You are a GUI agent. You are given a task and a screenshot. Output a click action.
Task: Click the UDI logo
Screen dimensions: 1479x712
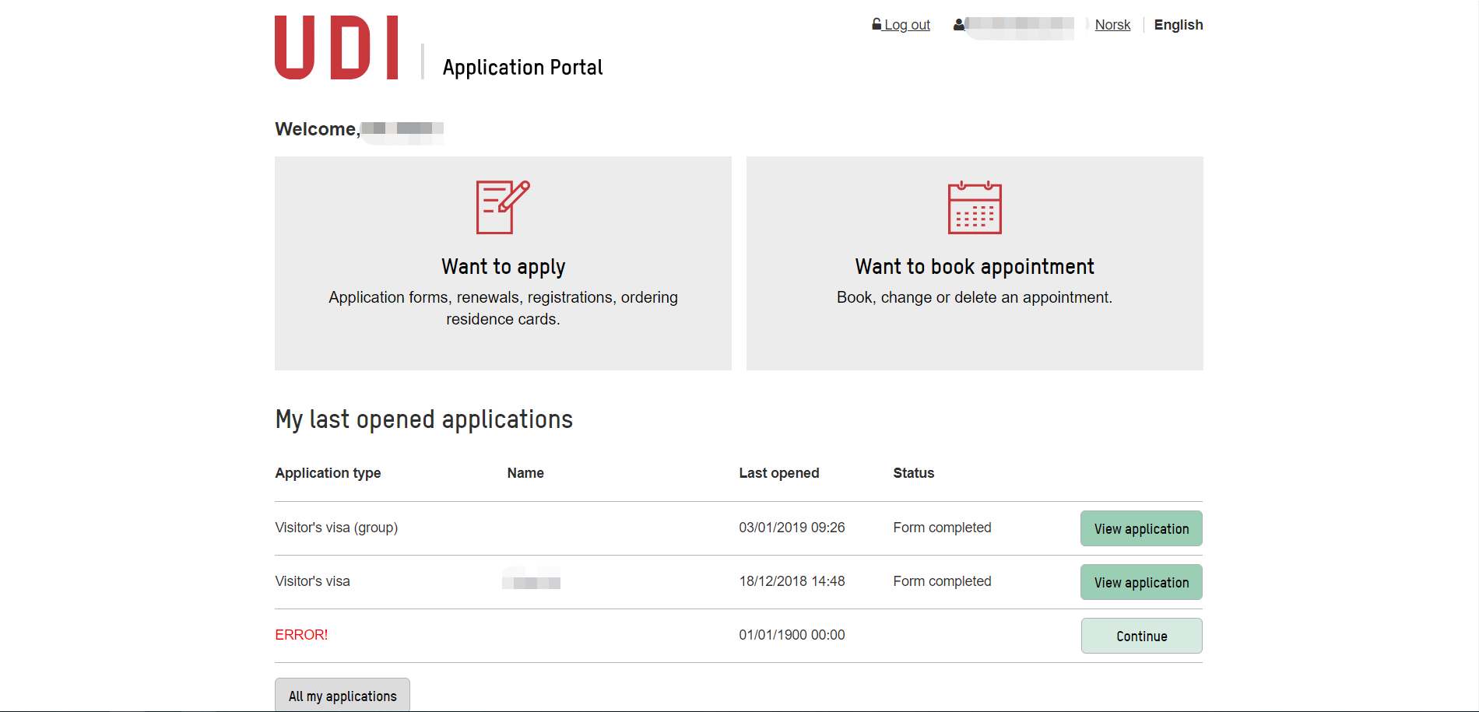336,47
